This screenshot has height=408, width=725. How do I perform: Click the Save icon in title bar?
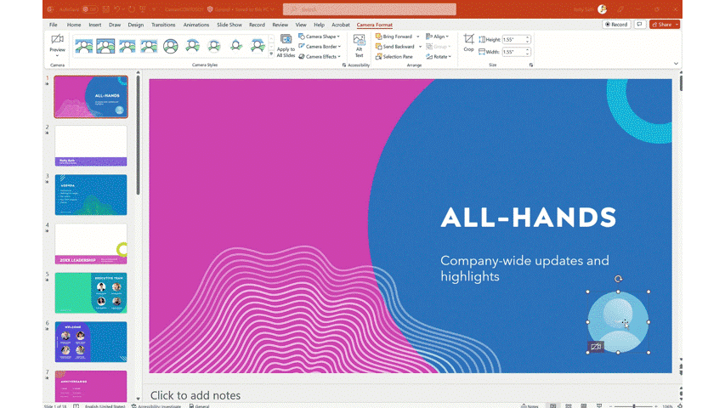[106, 9]
